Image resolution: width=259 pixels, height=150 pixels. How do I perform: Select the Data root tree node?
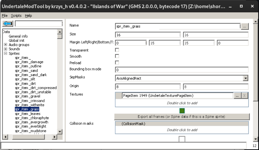pyautogui.click(x=6, y=32)
